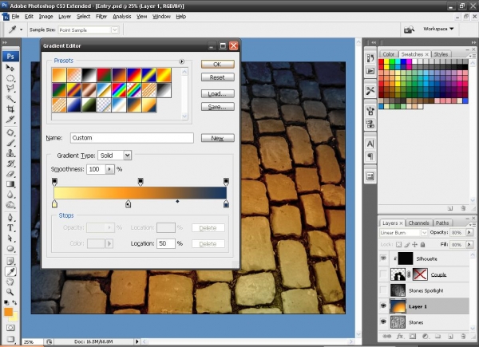Create new adjustment layer
The width and height of the screenshot is (479, 347).
pos(426,337)
